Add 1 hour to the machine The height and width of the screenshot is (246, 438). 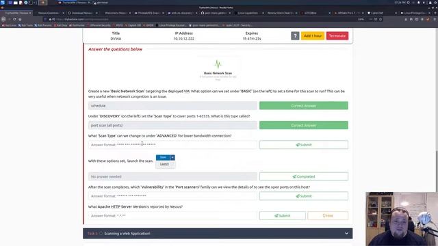313,36
